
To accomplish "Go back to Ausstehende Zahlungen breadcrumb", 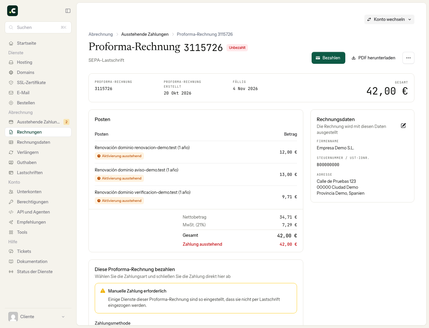I will tap(145, 34).
